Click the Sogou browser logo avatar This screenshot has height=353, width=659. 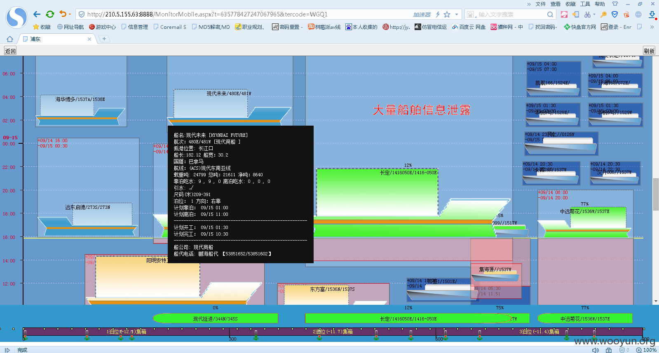(16, 17)
